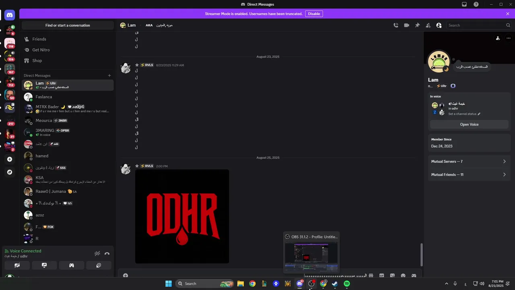Click Lam's large profile avatar
515x290 pixels.
[439, 61]
